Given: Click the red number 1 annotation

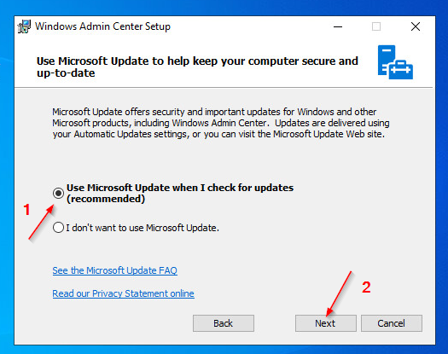Looking at the screenshot, I should (26, 210).
